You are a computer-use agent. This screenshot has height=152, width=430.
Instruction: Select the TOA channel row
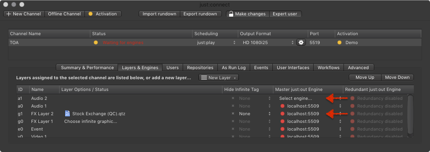pyautogui.click(x=215, y=42)
